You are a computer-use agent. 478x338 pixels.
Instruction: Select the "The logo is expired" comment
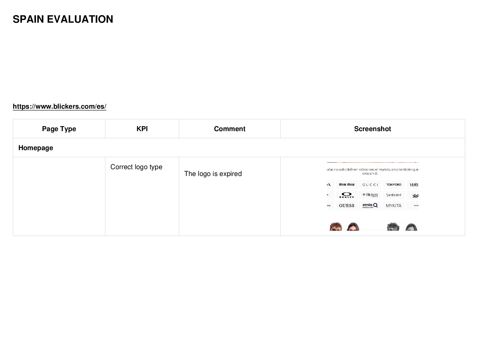pos(213,174)
